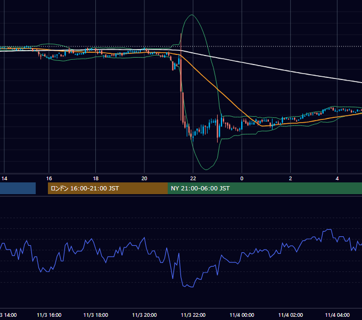The image size is (362, 320).
Task: Click the 11/3 20:00 date label
Action: click(144, 315)
